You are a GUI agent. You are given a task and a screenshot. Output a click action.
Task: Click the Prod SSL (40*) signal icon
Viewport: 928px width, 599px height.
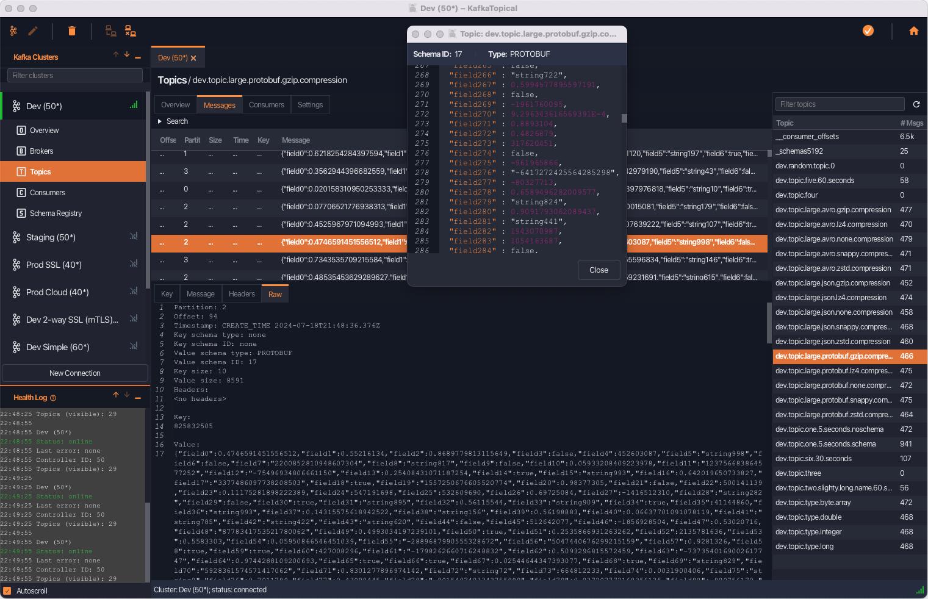tap(134, 264)
